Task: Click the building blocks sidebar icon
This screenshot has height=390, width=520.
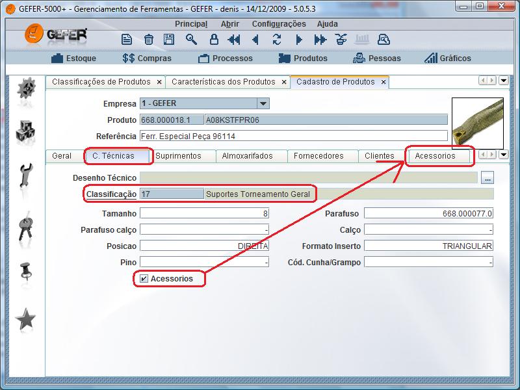Action: click(25, 133)
